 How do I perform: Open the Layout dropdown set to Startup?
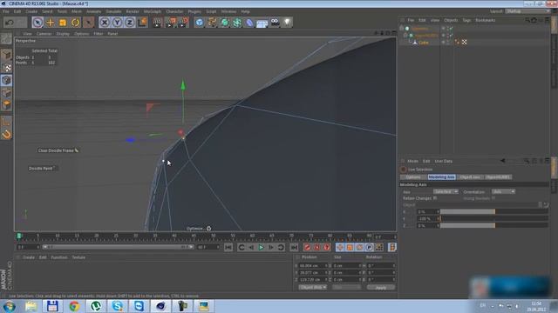[527, 11]
